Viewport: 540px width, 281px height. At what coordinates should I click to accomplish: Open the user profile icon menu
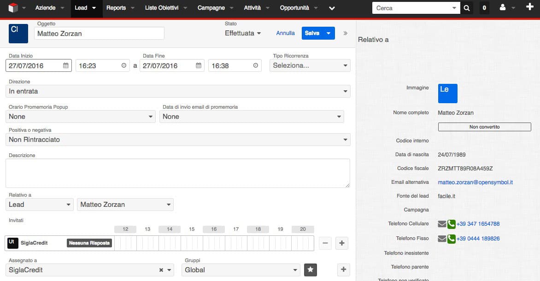[x=503, y=8]
